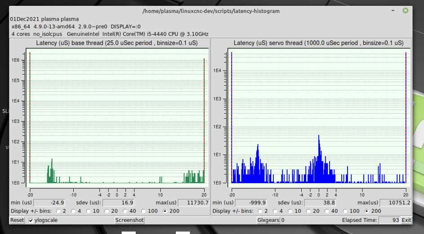
Task: Select 10 bins for base thread display
Action: (x=89, y=211)
